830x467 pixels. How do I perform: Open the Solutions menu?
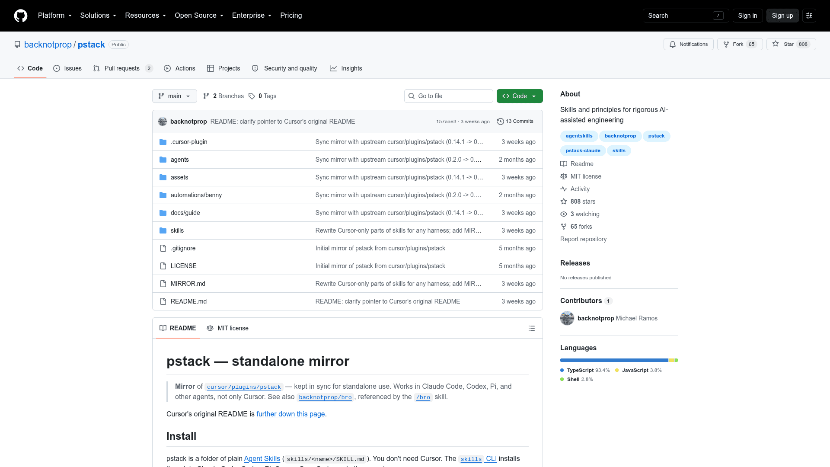pyautogui.click(x=98, y=16)
